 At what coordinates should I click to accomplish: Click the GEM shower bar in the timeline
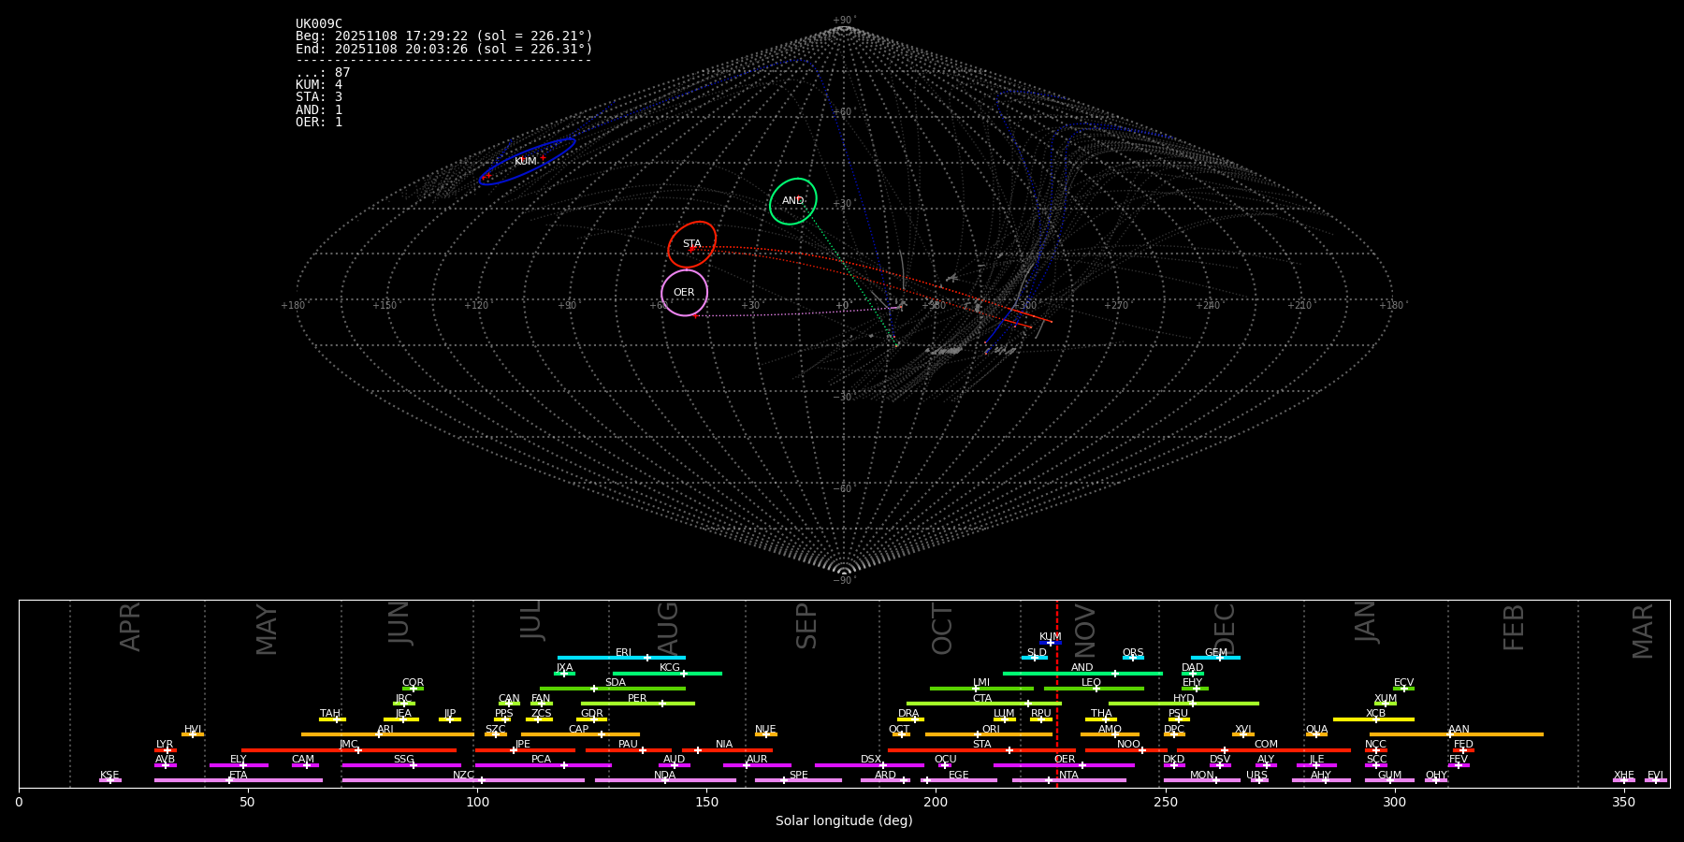click(1215, 658)
